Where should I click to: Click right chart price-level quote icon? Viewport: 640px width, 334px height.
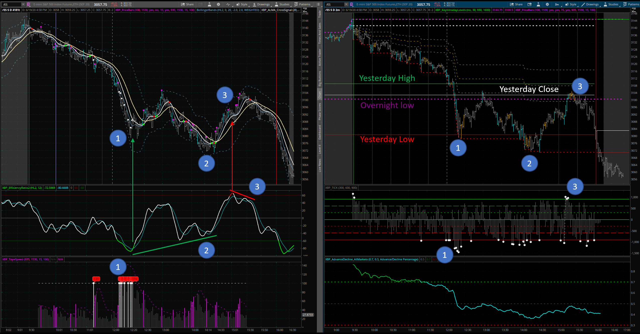click(x=529, y=4)
